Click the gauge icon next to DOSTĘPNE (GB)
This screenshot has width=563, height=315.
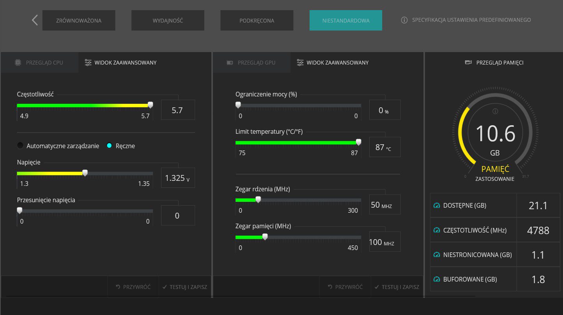coord(437,205)
